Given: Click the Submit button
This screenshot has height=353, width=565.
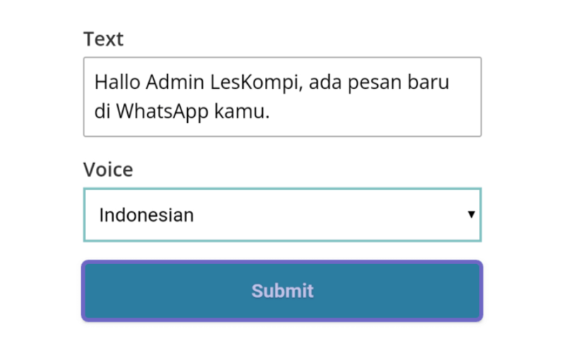Looking at the screenshot, I should tap(282, 291).
